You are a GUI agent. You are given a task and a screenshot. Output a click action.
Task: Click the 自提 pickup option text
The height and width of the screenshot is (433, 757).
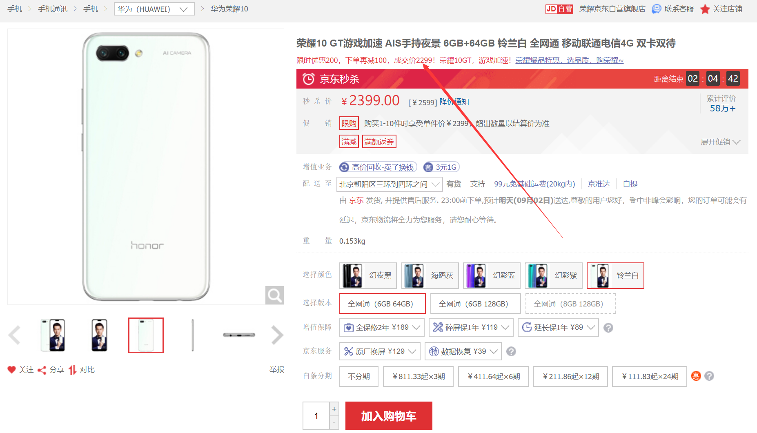[630, 184]
